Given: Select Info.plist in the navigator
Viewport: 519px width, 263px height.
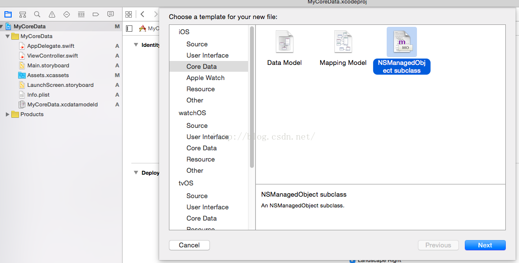Looking at the screenshot, I should pos(39,95).
